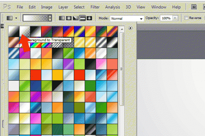
Task: Enable the Reverse checkbox
Action: point(186,18)
